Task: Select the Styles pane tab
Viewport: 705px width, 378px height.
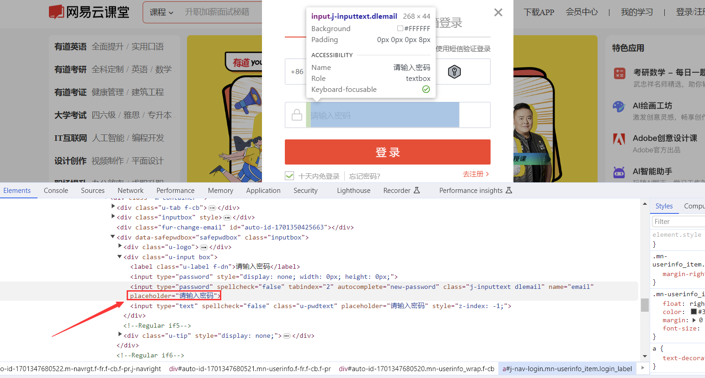Action: coord(664,206)
